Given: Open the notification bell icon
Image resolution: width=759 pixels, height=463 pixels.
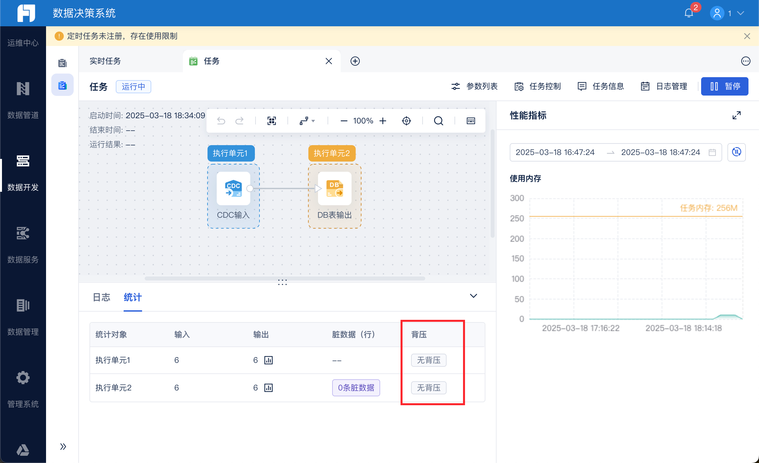Looking at the screenshot, I should point(689,13).
